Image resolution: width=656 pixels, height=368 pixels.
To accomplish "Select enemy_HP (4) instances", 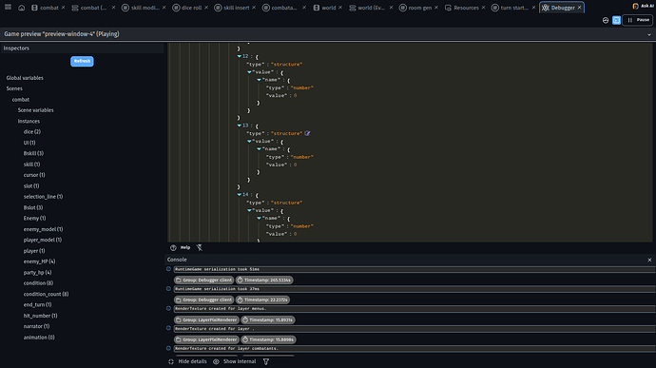I will (x=39, y=261).
